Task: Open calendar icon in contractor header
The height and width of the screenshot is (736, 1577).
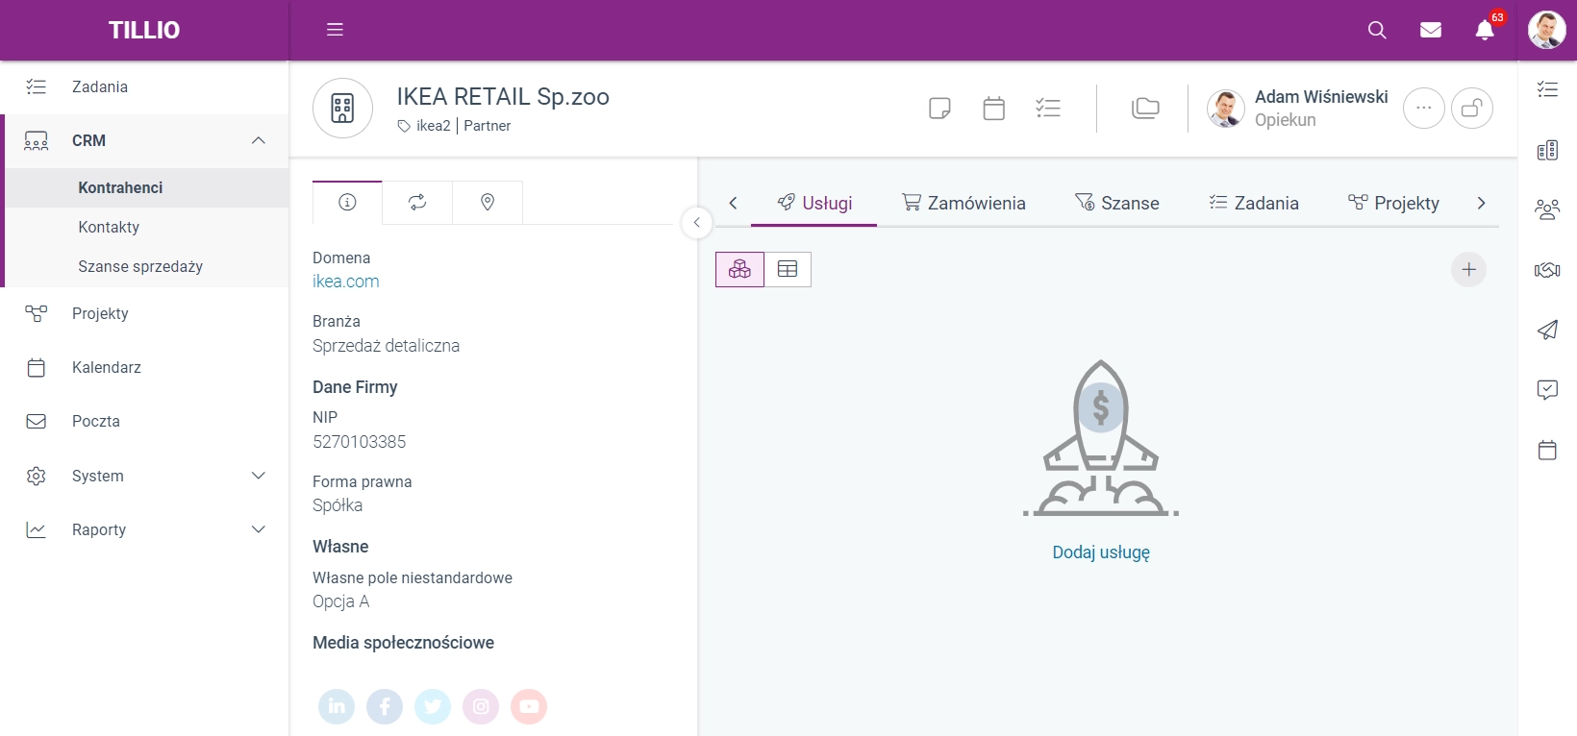Action: point(994,108)
